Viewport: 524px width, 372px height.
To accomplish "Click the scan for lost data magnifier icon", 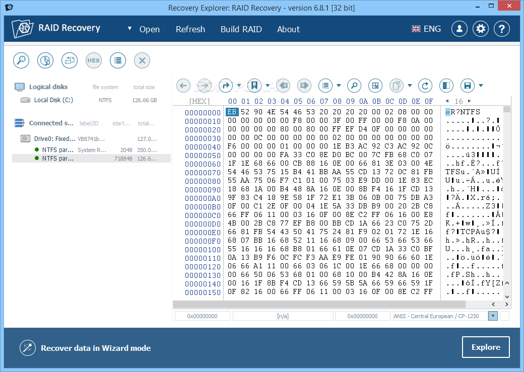I will (x=21, y=60).
